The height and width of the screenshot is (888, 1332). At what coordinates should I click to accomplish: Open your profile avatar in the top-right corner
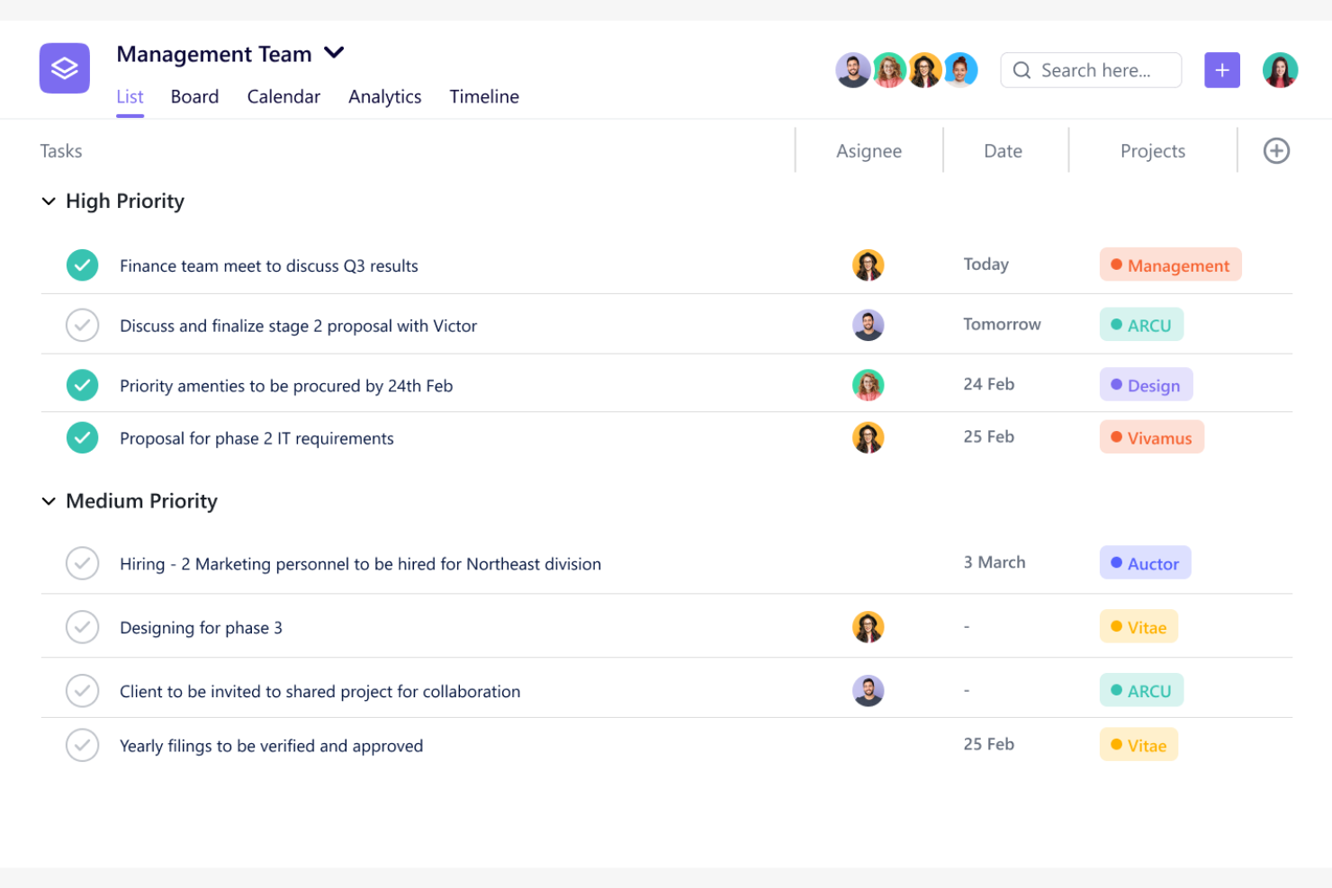click(x=1280, y=69)
